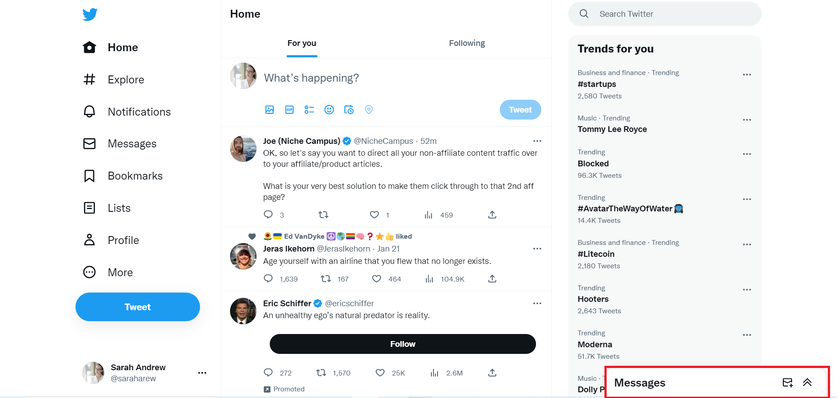The width and height of the screenshot is (838, 398).
Task: Click the Twitter bird logo
Action: [x=90, y=14]
